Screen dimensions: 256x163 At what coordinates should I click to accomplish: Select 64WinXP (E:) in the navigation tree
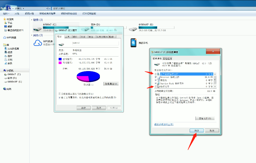[13, 82]
